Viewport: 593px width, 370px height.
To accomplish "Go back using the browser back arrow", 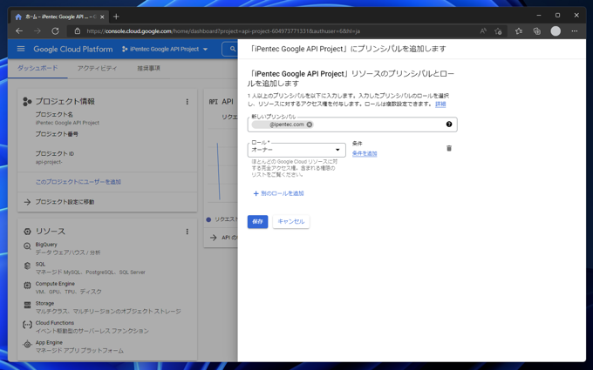I will click(x=19, y=31).
